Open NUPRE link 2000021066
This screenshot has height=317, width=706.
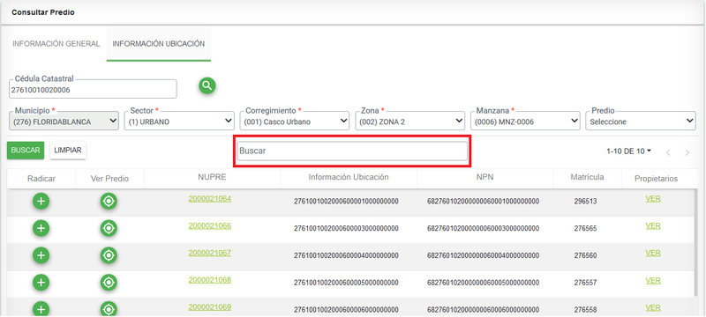click(210, 225)
